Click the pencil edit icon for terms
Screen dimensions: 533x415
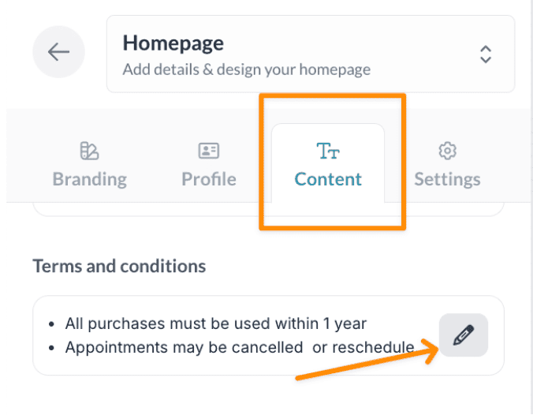[x=464, y=335]
